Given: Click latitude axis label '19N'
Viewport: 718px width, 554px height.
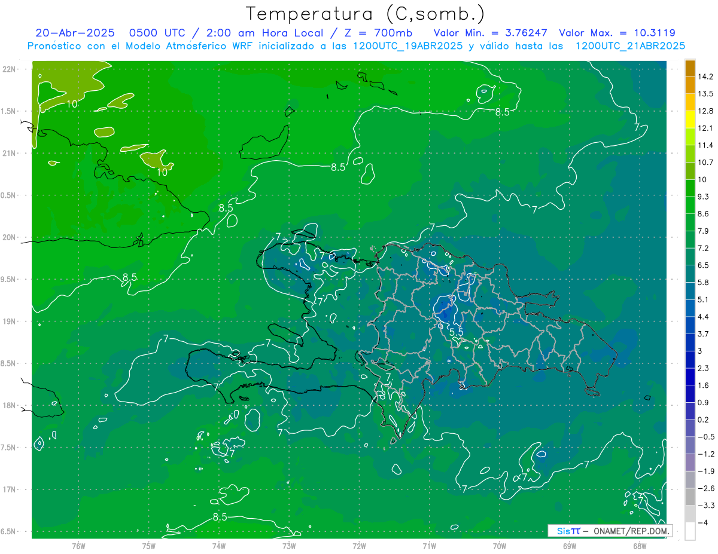Looking at the screenshot, I should [10, 322].
